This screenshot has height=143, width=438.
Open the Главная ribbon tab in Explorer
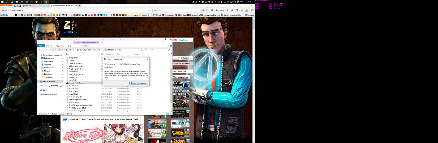(x=49, y=46)
